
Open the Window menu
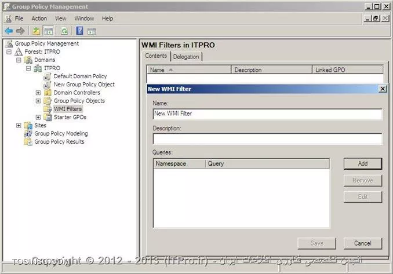[84, 19]
